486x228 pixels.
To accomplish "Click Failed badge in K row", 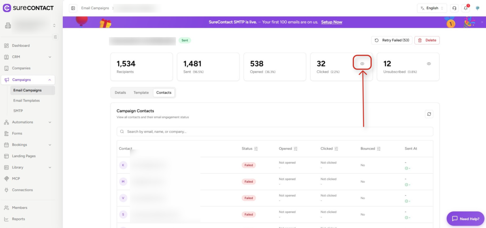I will [248, 165].
